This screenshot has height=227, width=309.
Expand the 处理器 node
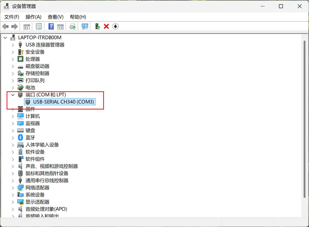pos(13,59)
